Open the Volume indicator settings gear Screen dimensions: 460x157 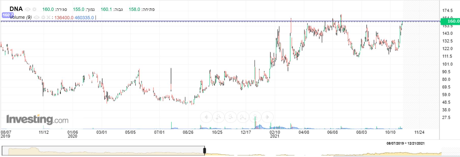click(43, 18)
